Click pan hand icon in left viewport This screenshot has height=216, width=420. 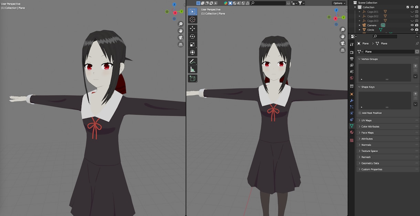pyautogui.click(x=180, y=31)
